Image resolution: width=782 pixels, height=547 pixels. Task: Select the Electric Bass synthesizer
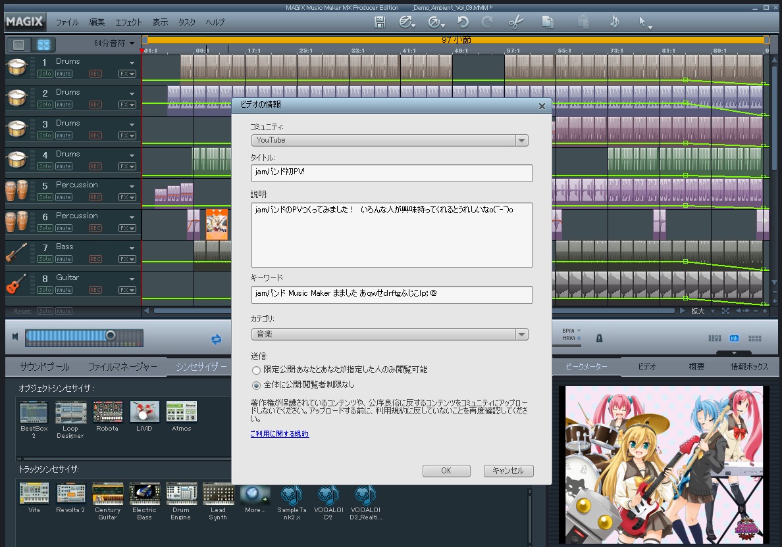click(144, 494)
